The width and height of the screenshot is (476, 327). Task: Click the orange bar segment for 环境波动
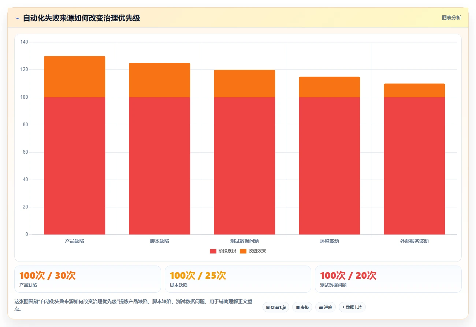[330, 87]
